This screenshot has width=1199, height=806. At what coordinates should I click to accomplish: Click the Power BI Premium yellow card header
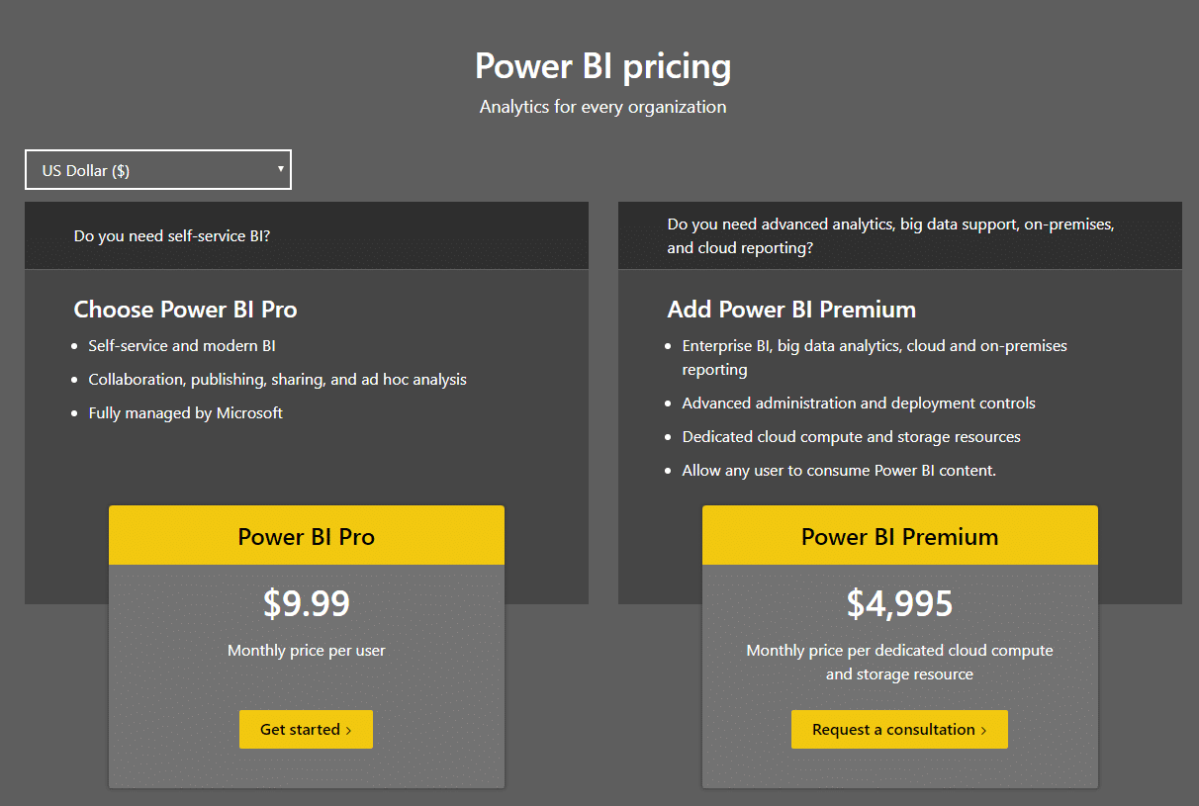[899, 537]
